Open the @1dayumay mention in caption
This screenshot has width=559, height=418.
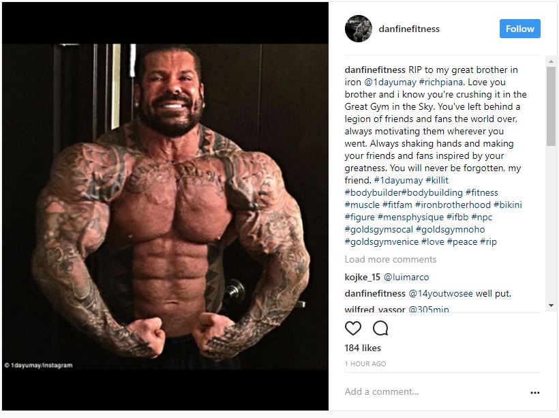click(390, 82)
